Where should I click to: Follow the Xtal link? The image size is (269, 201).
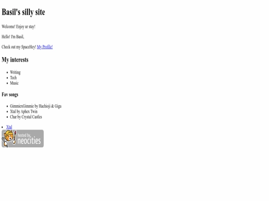pos(9,127)
